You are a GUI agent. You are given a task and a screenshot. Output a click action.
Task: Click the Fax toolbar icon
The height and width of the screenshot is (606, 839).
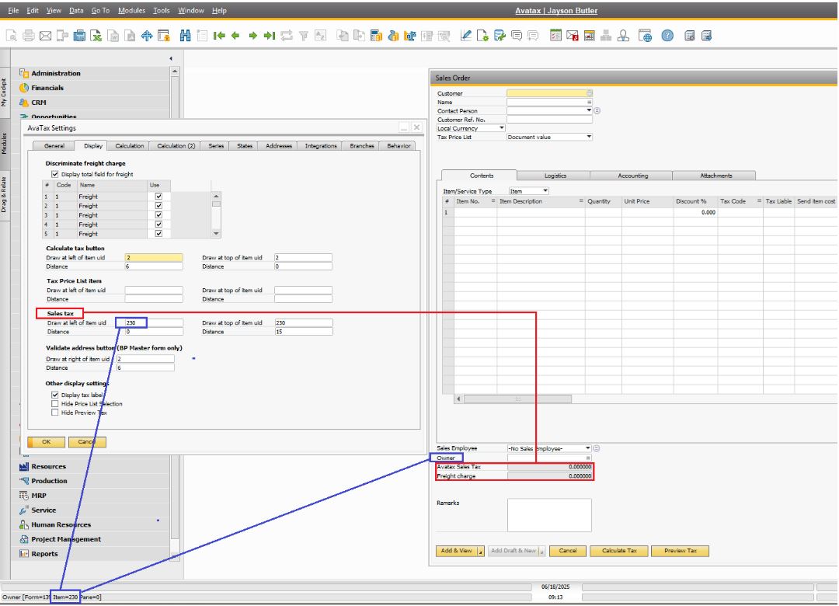pos(79,36)
